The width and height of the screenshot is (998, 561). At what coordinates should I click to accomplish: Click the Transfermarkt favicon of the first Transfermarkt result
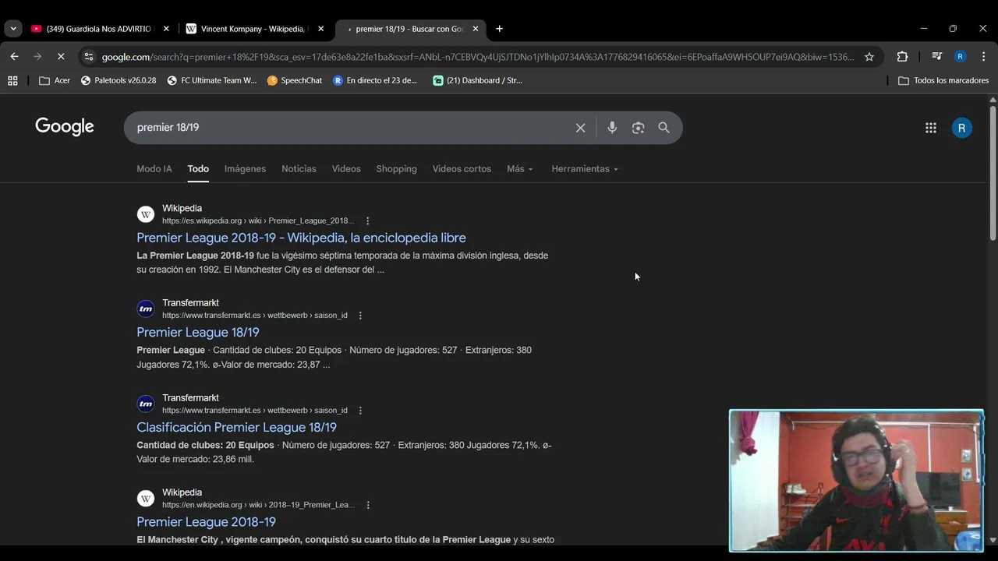pos(146,309)
